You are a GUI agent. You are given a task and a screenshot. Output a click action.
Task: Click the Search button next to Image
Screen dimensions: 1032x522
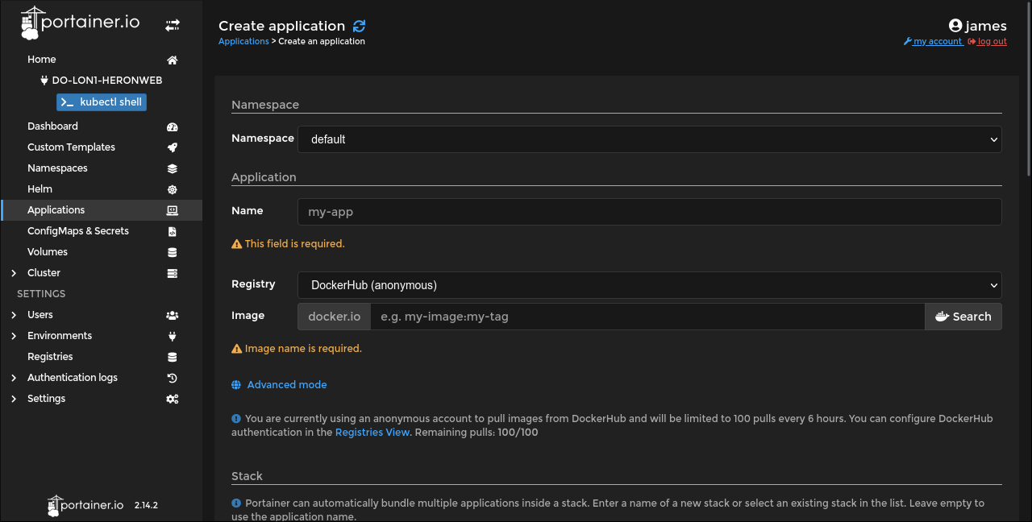coord(963,317)
